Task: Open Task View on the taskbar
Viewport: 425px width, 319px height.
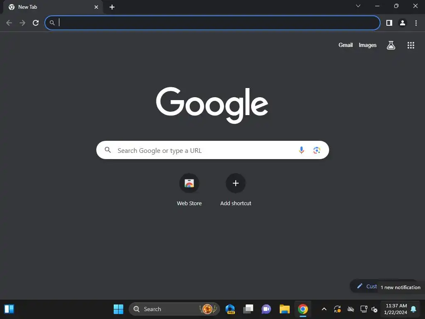Action: (248, 309)
